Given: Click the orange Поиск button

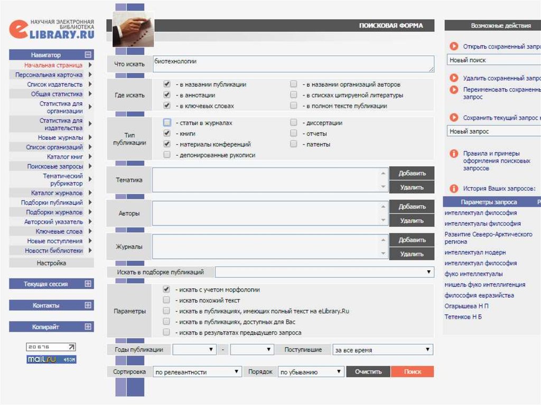Looking at the screenshot, I should pos(412,372).
